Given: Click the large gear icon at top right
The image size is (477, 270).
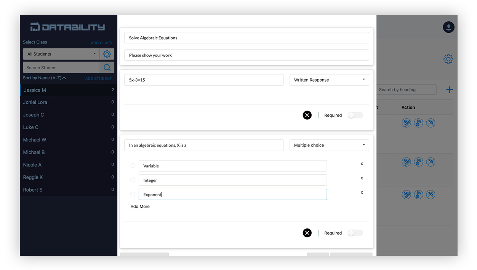Looking at the screenshot, I should [x=448, y=59].
